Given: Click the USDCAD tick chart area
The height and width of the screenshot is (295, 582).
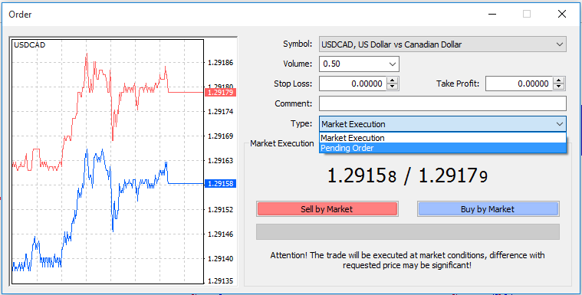Looking at the screenshot, I should pos(107,162).
